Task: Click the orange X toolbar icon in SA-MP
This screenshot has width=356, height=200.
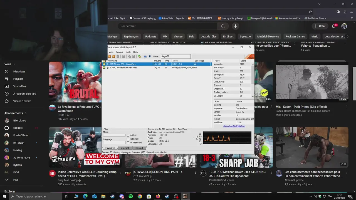Action: coord(114,56)
